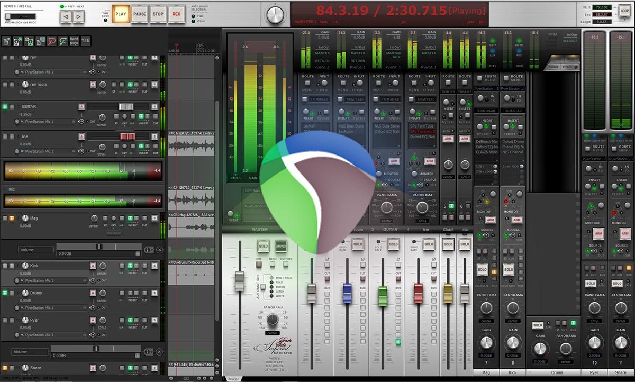Close the Volume envelope lane below Pyer
The height and width of the screenshot is (382, 635).
[x=159, y=352]
